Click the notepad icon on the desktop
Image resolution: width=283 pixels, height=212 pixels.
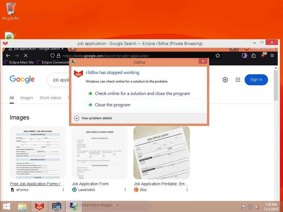click(10, 35)
